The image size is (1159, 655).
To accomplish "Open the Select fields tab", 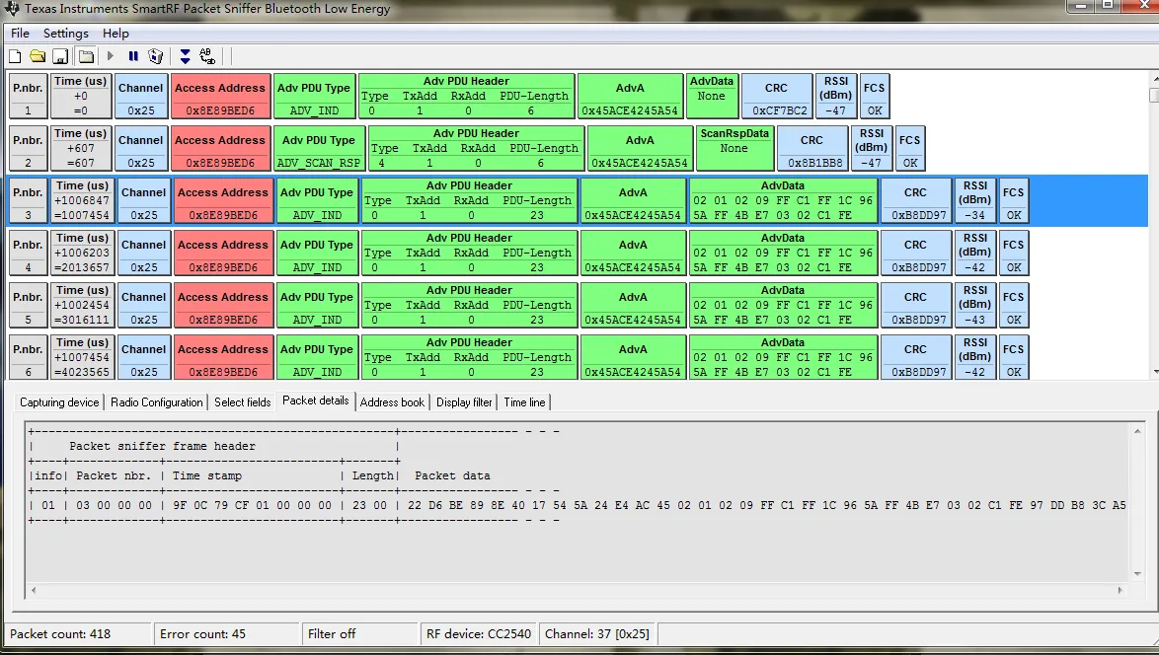I will tap(243, 402).
